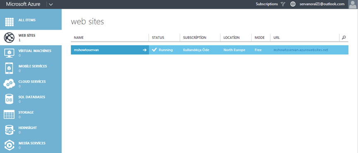
Task: Open the Virtual Machines monitor icon
Action: pos(10,53)
